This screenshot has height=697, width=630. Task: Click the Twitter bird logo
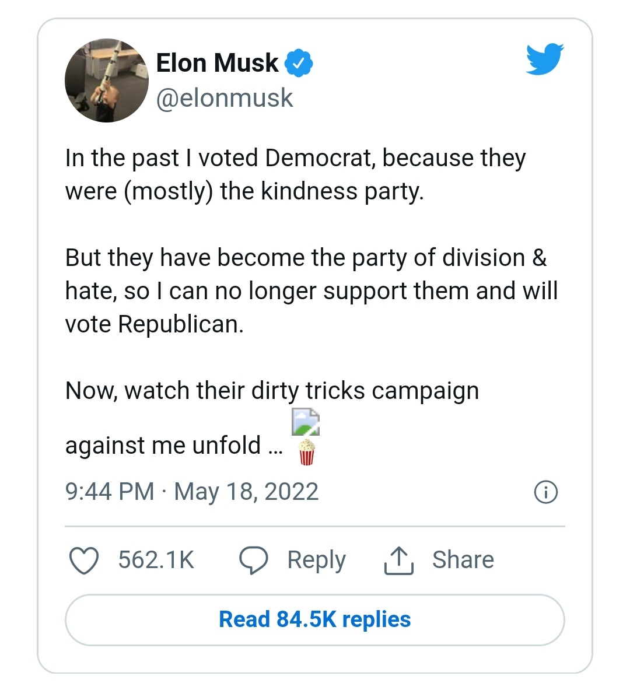[x=544, y=59]
